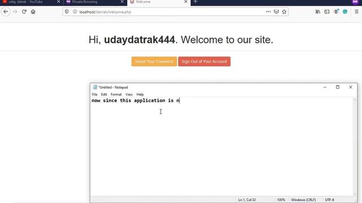This screenshot has height=203, width=362.
Task: Toggle the sidebar view icon
Action: (327, 11)
